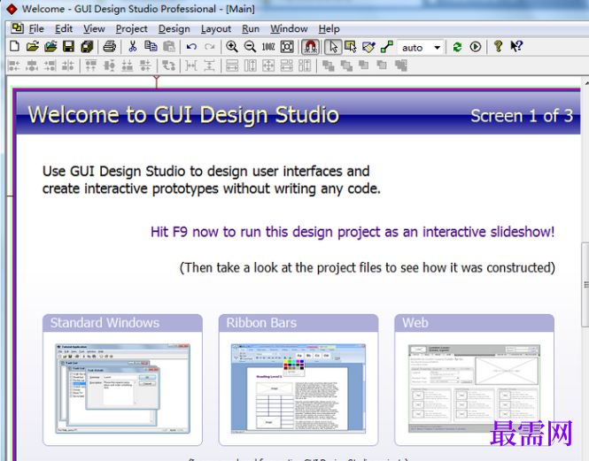
Task: Click the red diamond title bar icon
Action: coord(12,9)
